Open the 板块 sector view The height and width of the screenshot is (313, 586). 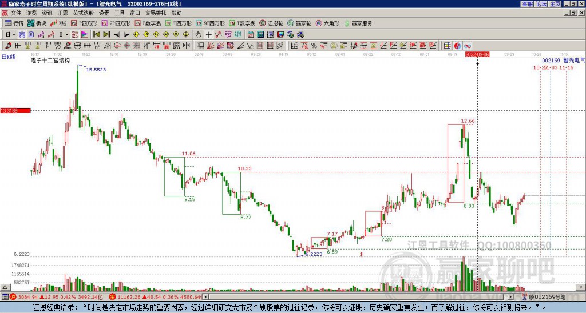click(x=37, y=23)
